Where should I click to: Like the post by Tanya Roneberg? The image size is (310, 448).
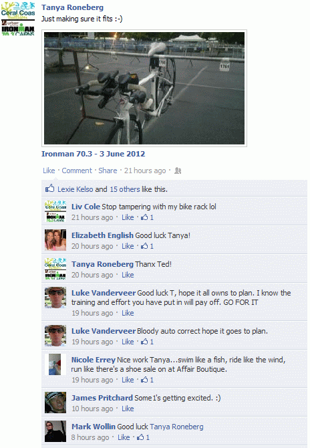coord(49,171)
